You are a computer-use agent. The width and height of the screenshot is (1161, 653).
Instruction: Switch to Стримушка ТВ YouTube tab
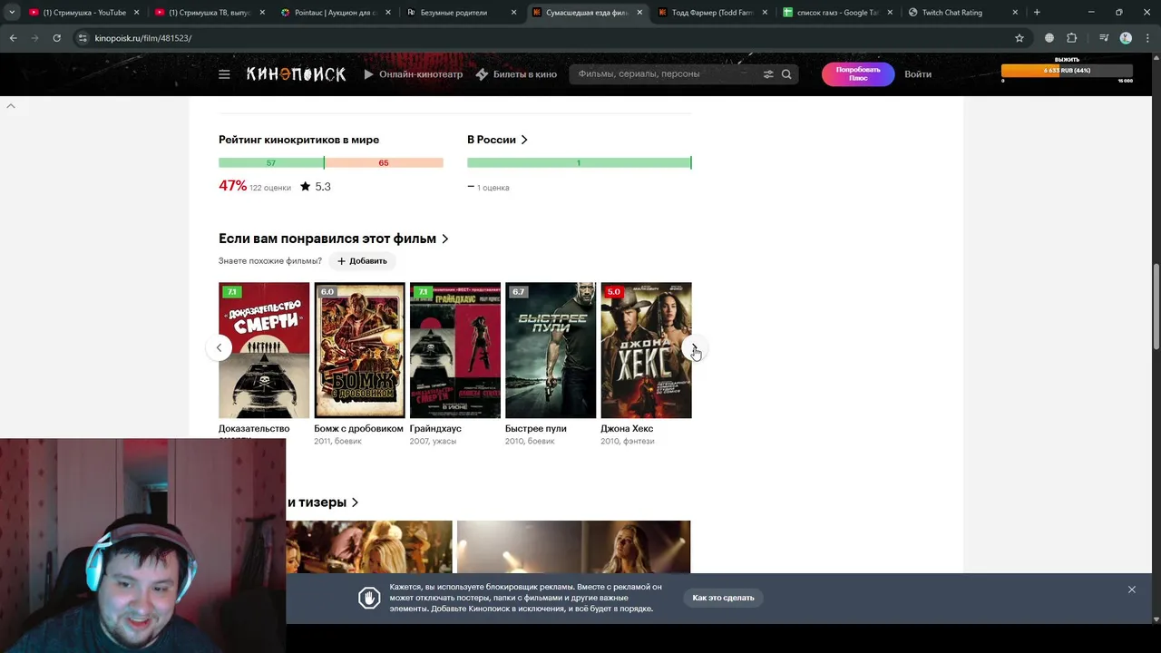point(210,13)
